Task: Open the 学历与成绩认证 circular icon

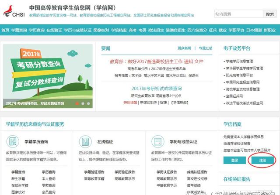Action: 157,142
